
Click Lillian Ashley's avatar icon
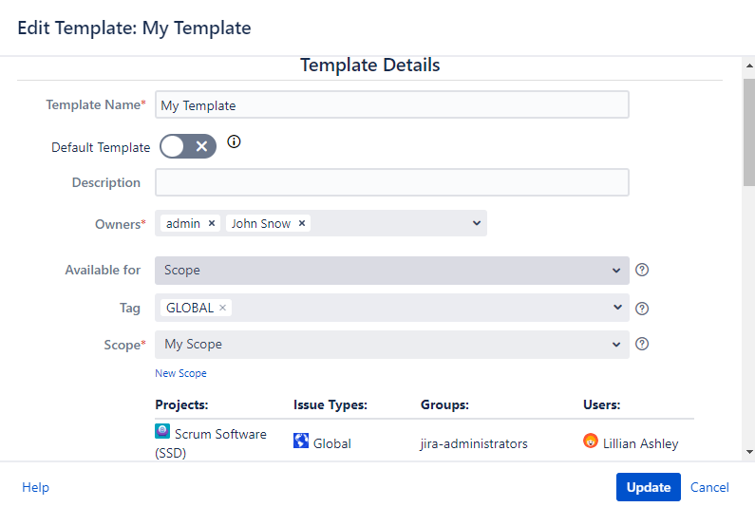tap(591, 441)
